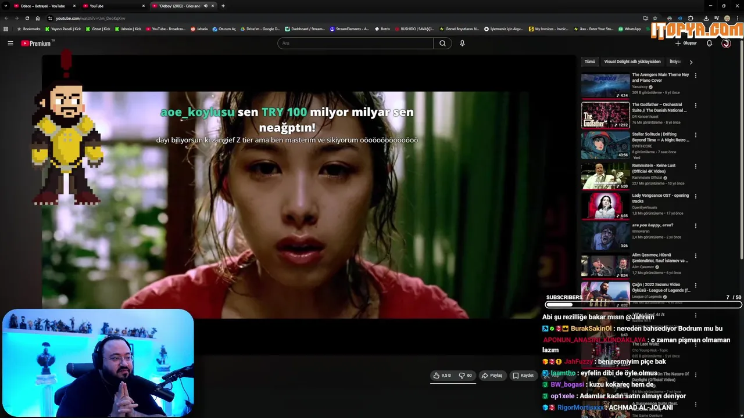Open Stellar Solitude video thumbnail
This screenshot has height=418, width=744.
click(x=605, y=146)
